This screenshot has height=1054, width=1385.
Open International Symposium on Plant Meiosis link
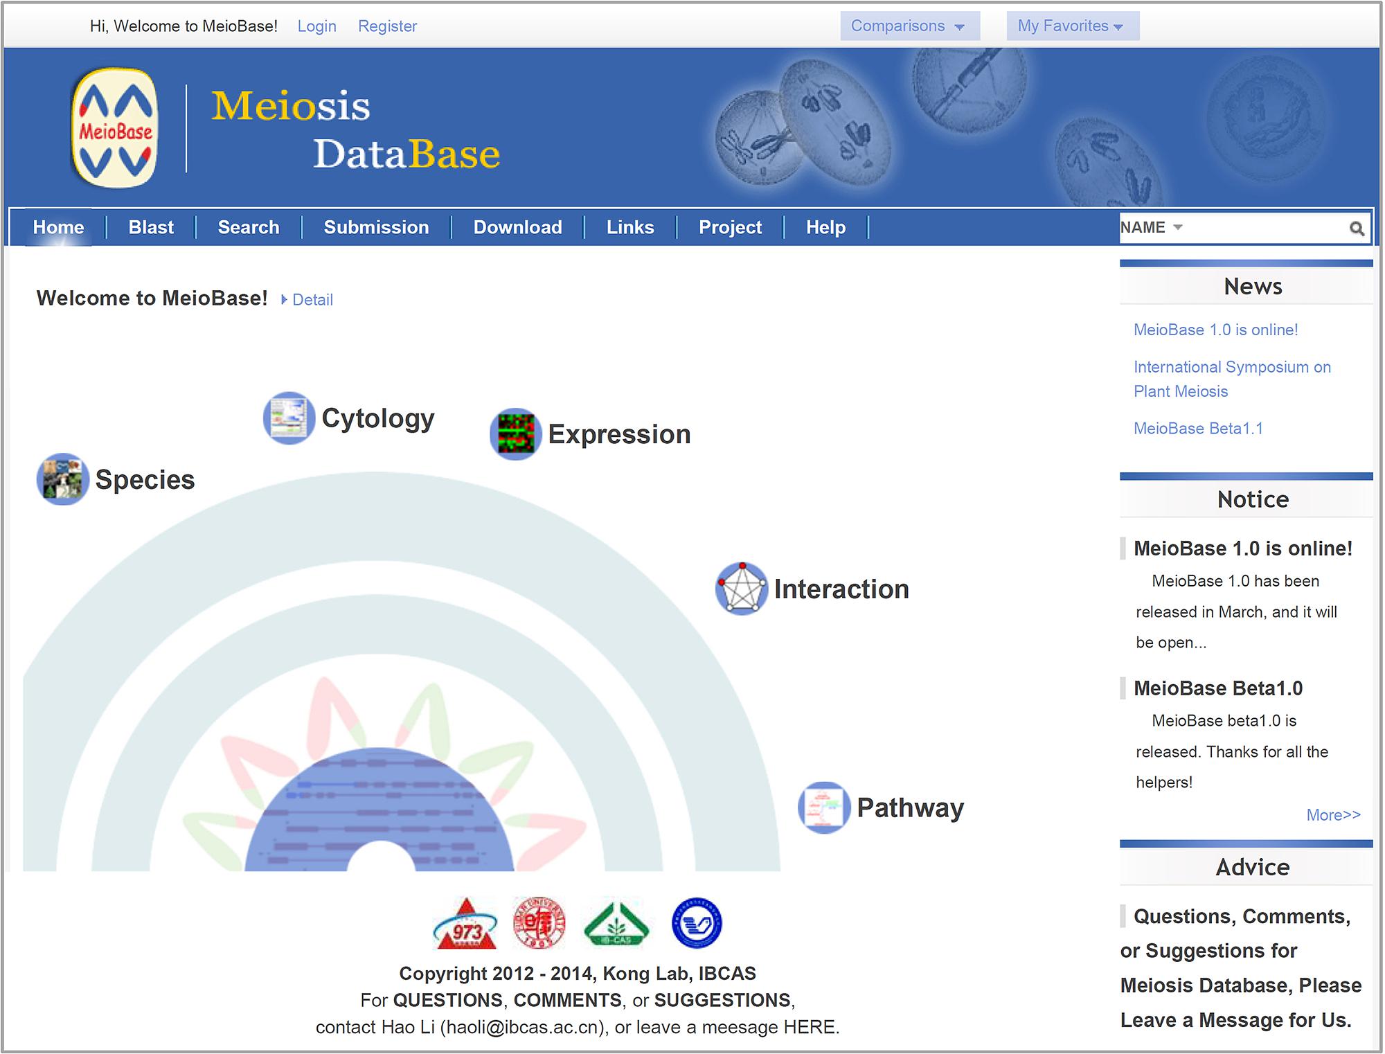[x=1232, y=379]
